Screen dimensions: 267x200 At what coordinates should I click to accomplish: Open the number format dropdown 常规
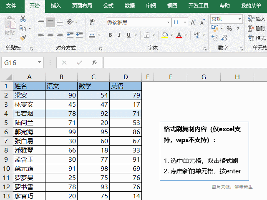coord(239,19)
